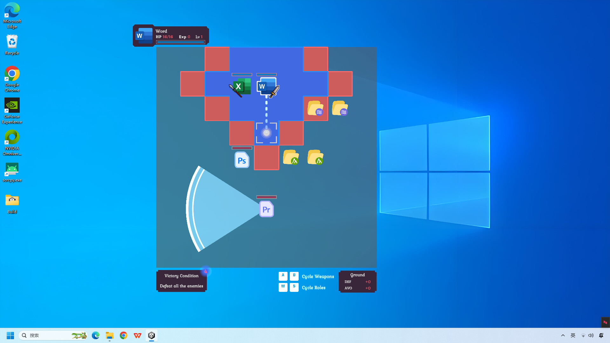Image resolution: width=610 pixels, height=343 pixels.
Task: Click the Photoshop enemy unit
Action: click(x=242, y=160)
